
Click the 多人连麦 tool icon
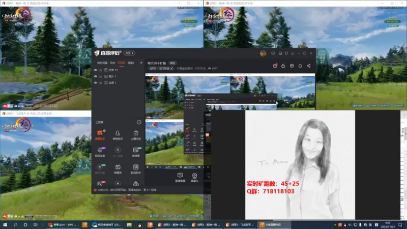pos(118,152)
